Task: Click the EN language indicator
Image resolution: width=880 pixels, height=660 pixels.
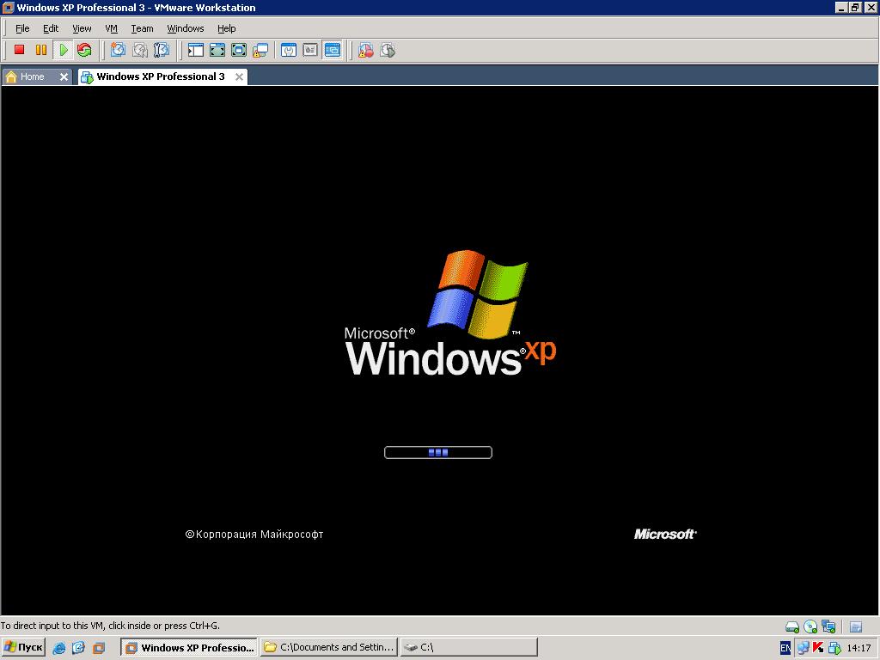Action: 785,648
